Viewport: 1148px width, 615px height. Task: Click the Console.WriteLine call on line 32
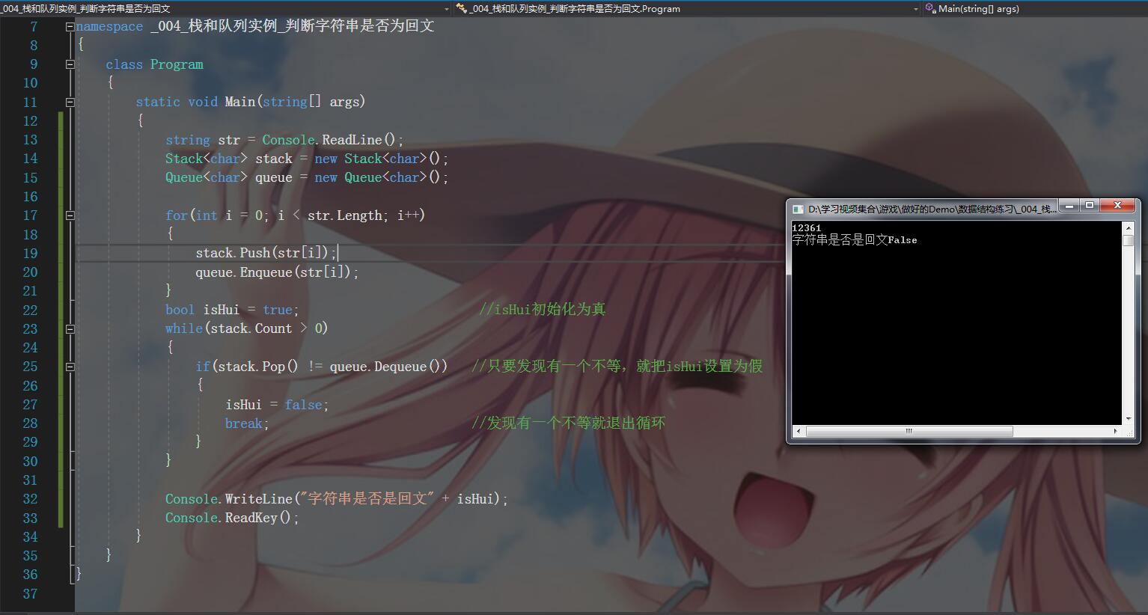pyautogui.click(x=337, y=499)
